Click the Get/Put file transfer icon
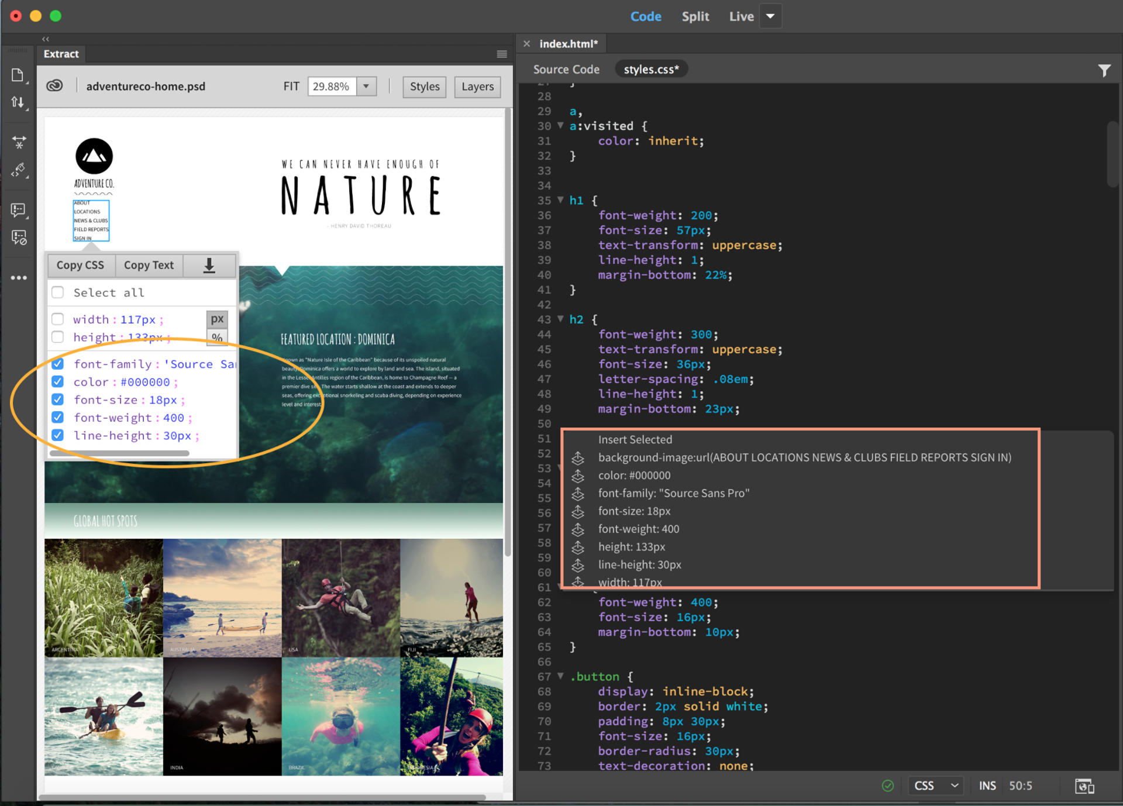This screenshot has height=806, width=1123. click(18, 101)
